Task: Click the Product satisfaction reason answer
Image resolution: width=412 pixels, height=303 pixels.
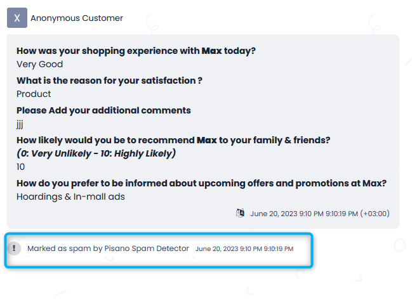Action: point(34,94)
